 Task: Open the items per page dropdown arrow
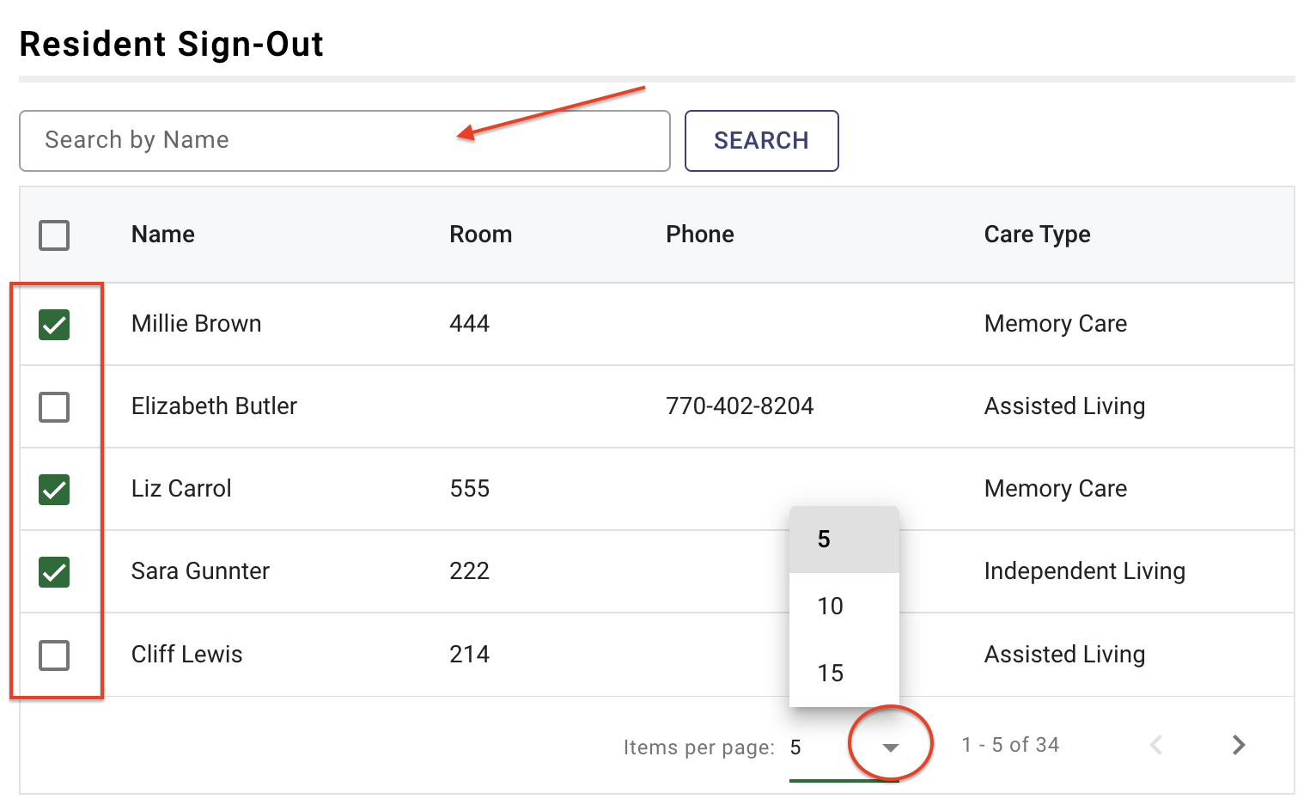point(889,747)
